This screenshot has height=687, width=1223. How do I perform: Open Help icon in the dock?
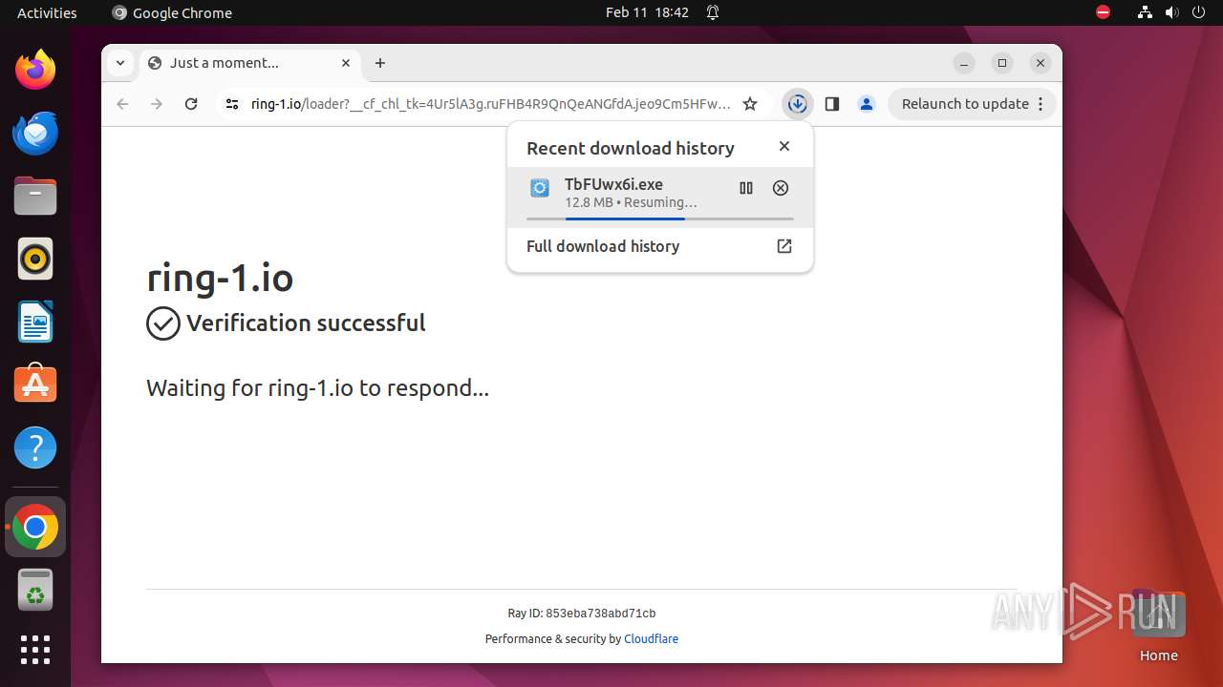(35, 448)
